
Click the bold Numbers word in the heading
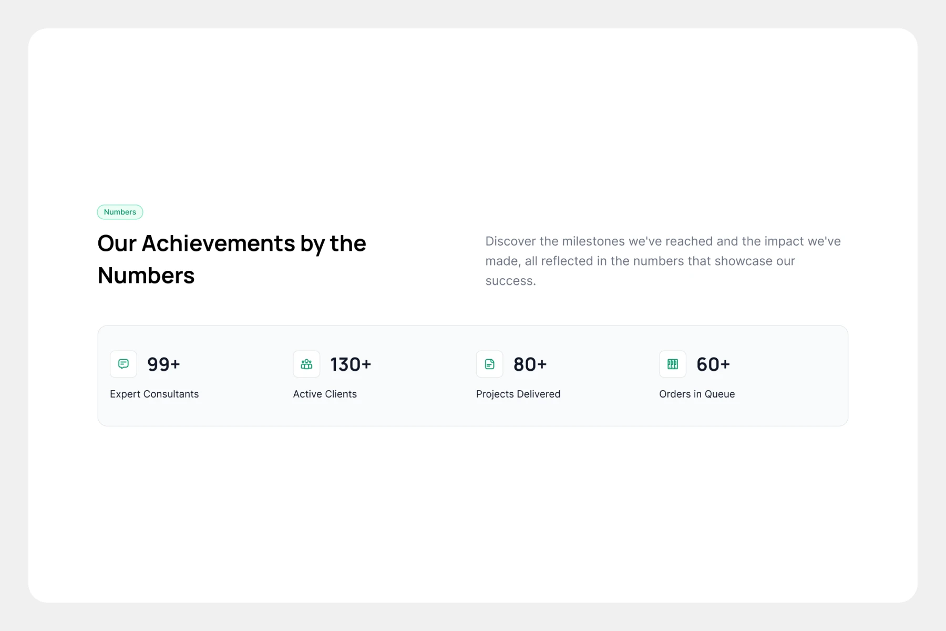(x=146, y=276)
